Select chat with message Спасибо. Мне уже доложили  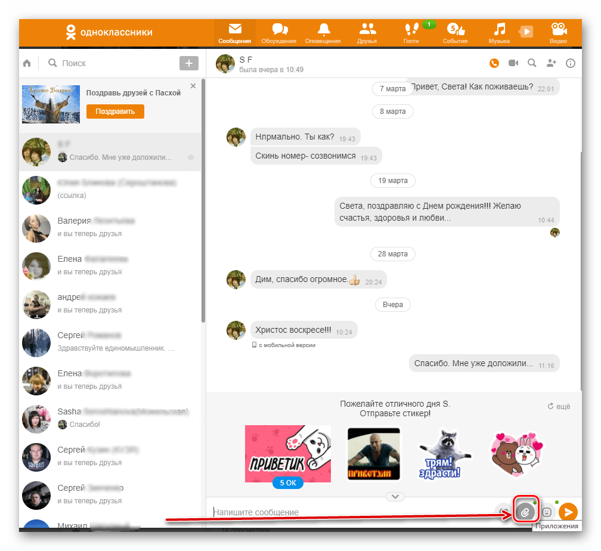[x=110, y=152]
